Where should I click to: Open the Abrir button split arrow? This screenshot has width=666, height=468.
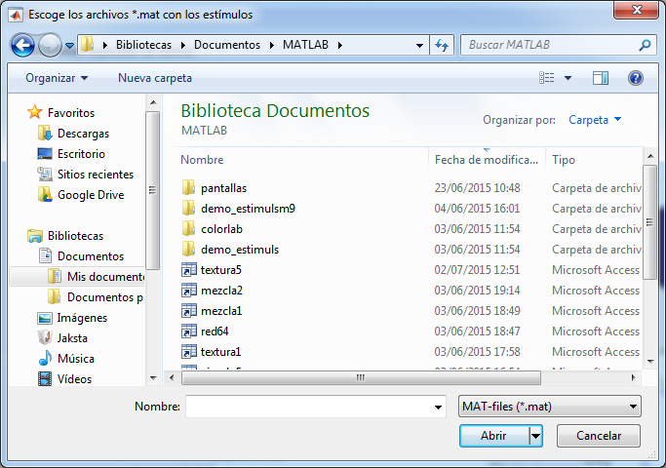[x=536, y=436]
